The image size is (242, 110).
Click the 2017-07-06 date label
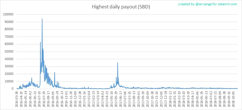125,99
